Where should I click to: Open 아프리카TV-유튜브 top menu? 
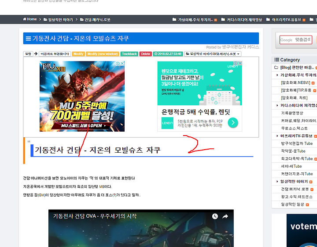[284, 20]
